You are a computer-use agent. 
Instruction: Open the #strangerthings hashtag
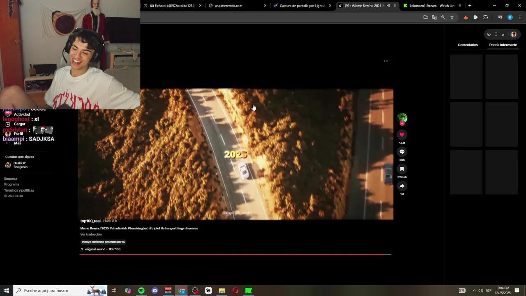click(173, 228)
